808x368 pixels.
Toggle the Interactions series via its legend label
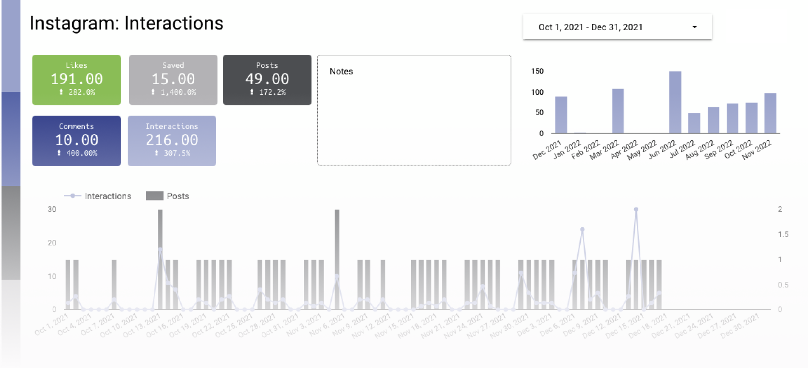[x=108, y=196]
